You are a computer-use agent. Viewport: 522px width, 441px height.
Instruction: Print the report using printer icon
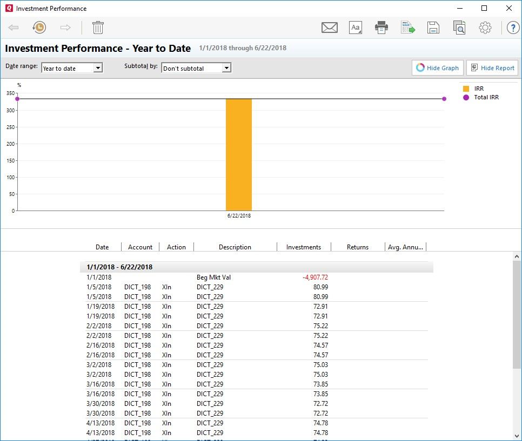click(382, 28)
